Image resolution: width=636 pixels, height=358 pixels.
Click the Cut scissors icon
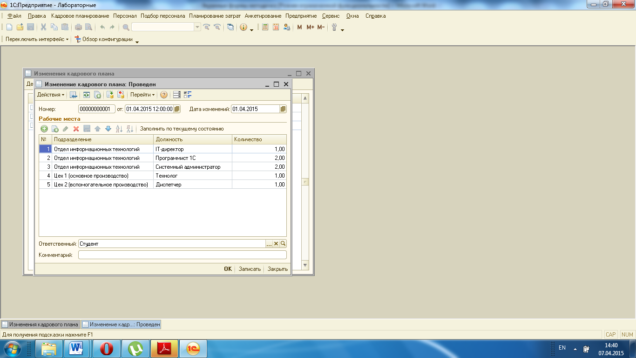43,27
